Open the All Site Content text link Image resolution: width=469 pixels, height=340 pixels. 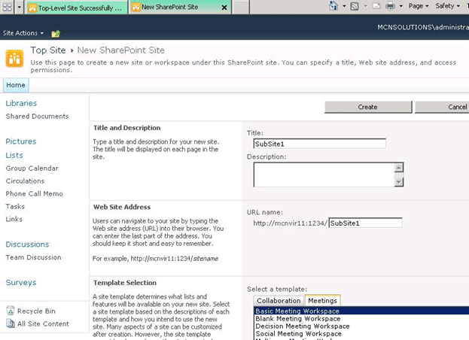43,324
